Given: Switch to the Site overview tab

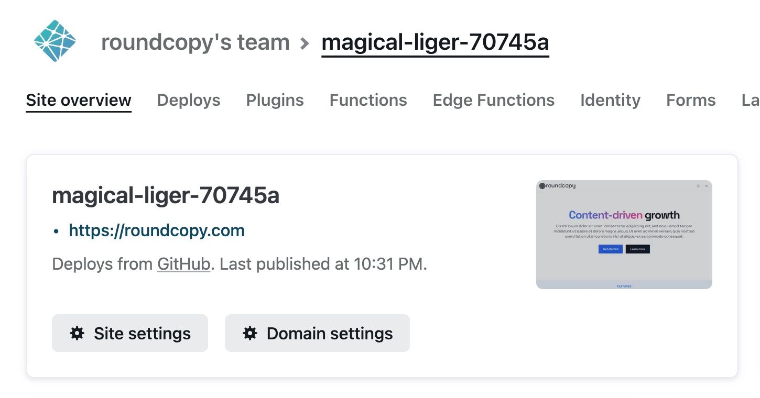Looking at the screenshot, I should pos(79,100).
